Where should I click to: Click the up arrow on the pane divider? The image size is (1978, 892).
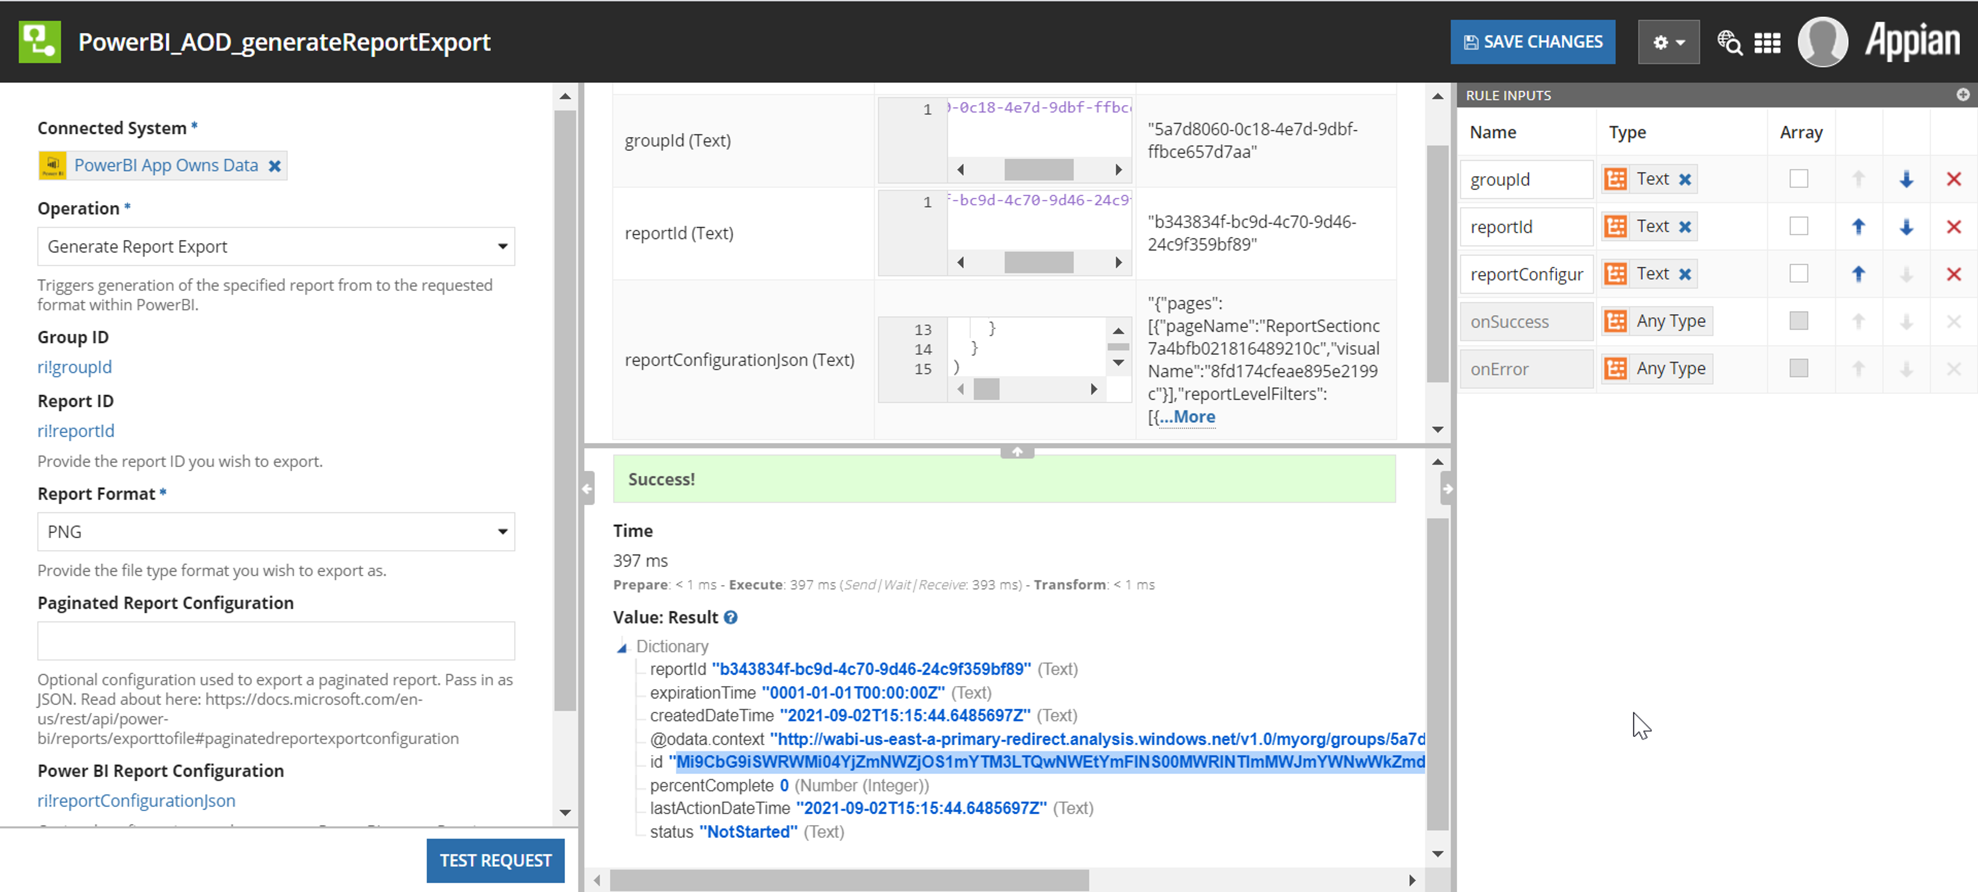click(x=1017, y=451)
